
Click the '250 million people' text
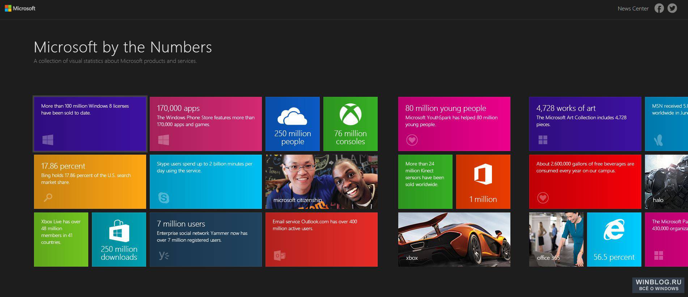(293, 138)
